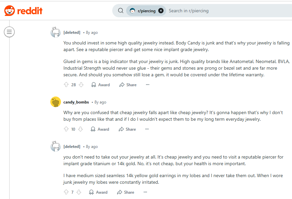The height and width of the screenshot is (199, 292).
Task: Click the search magnifier icon
Action: [x=121, y=11]
